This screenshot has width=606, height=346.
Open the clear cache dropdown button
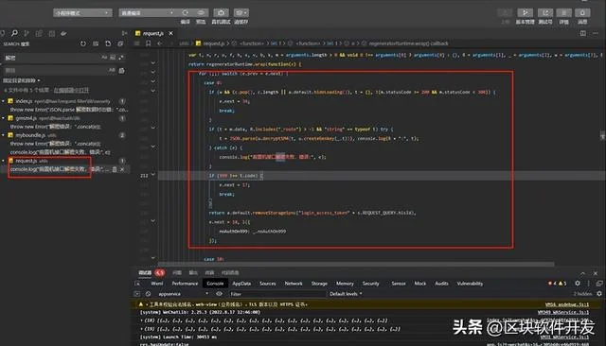tap(241, 12)
